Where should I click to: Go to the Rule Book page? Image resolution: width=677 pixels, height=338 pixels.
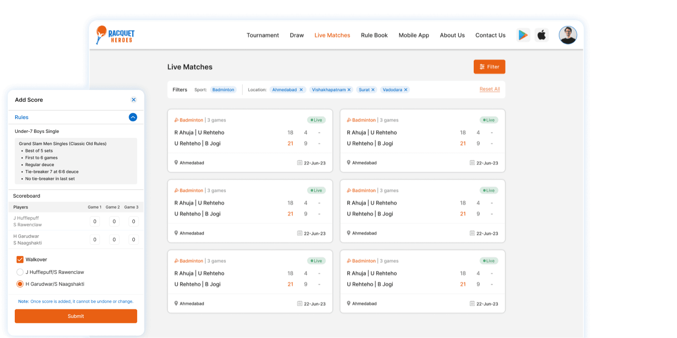click(374, 35)
